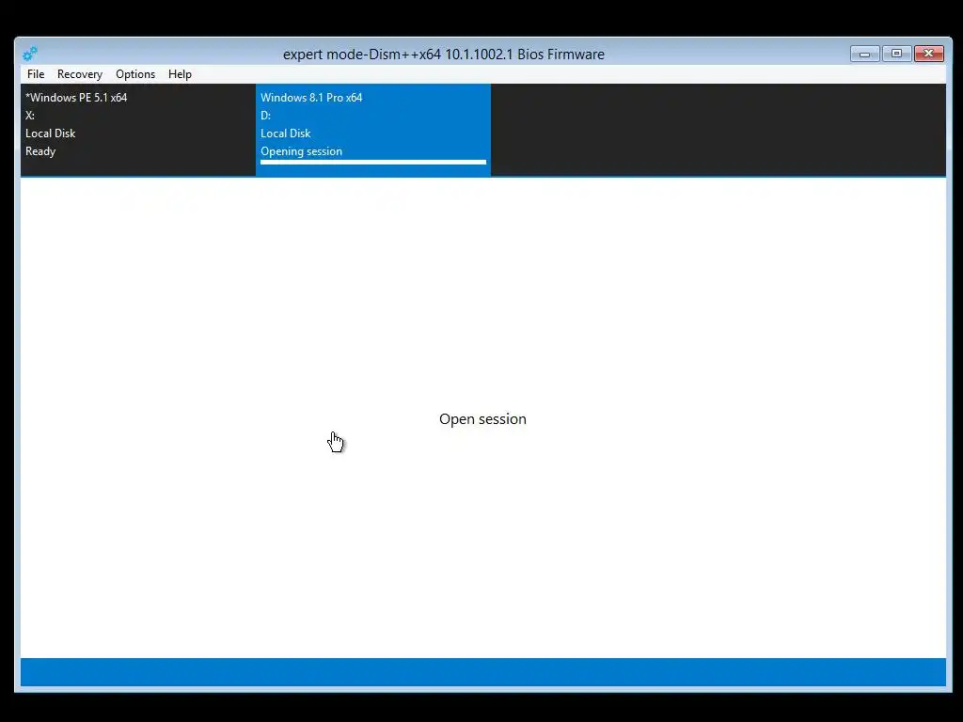
Task: Select the Windows PE 5.1 x64 image tile
Action: [x=138, y=130]
